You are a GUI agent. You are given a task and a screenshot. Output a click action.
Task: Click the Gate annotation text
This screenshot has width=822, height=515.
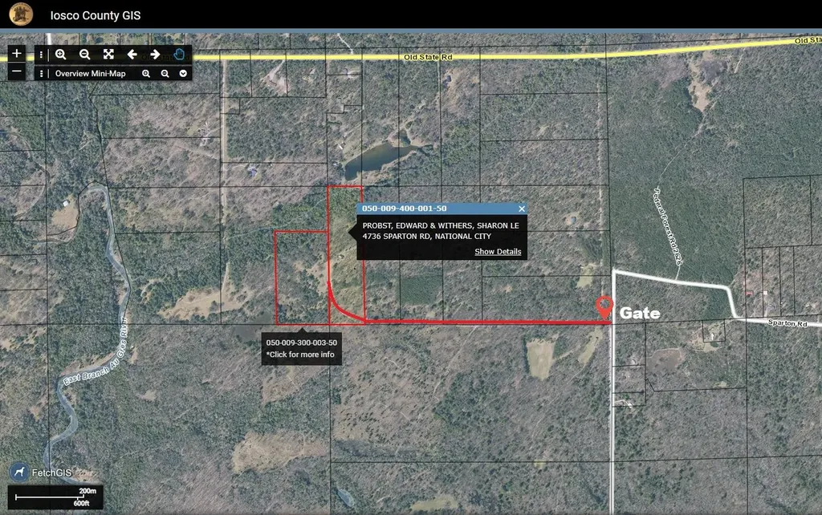(640, 314)
